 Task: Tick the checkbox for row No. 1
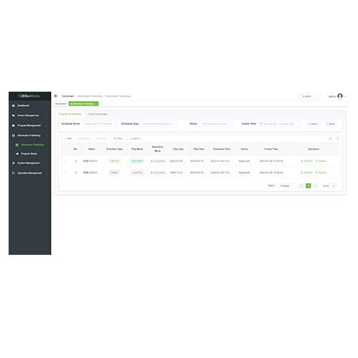pyautogui.click(x=66, y=173)
